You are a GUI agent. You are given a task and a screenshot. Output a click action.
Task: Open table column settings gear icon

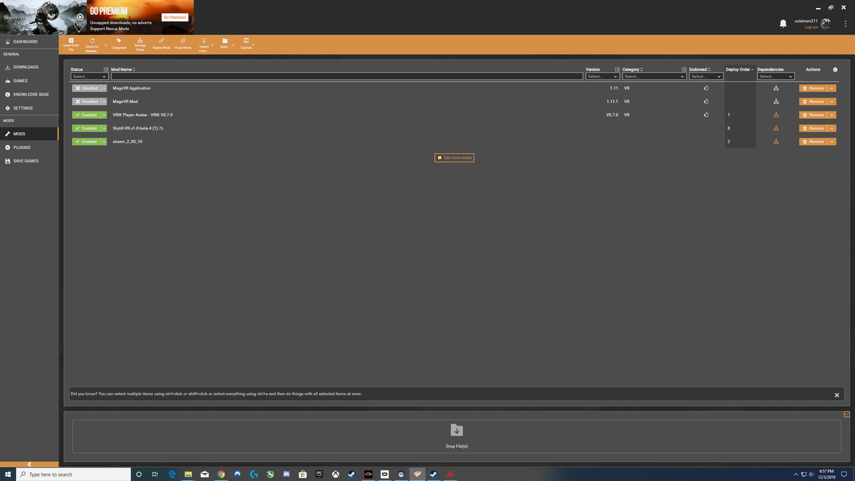835,69
